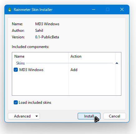This screenshot has height=134, width=136.
Task: Click the Install button
Action: pyautogui.click(x=89, y=116)
